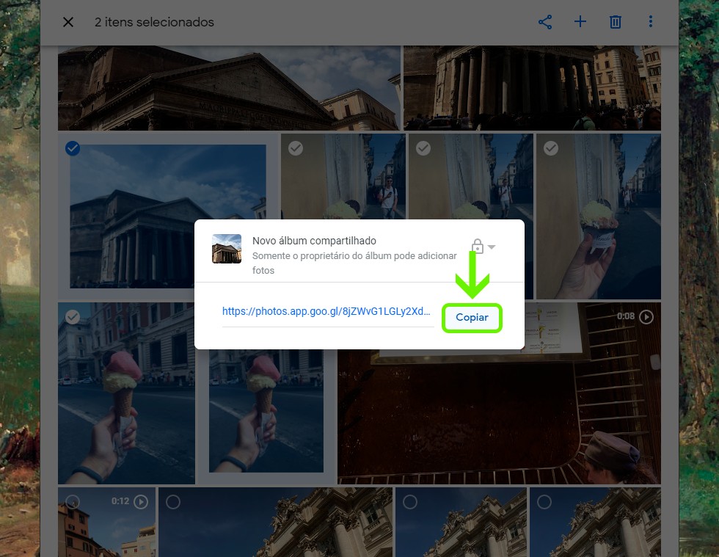The height and width of the screenshot is (557, 719).
Task: Click the photos.app.goo.gl share link
Action: click(x=327, y=311)
